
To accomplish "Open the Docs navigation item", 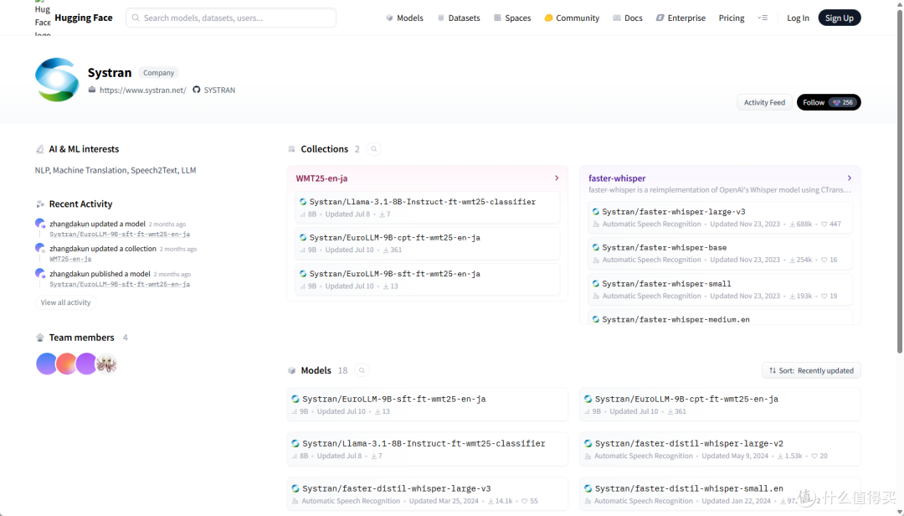I will [x=628, y=18].
